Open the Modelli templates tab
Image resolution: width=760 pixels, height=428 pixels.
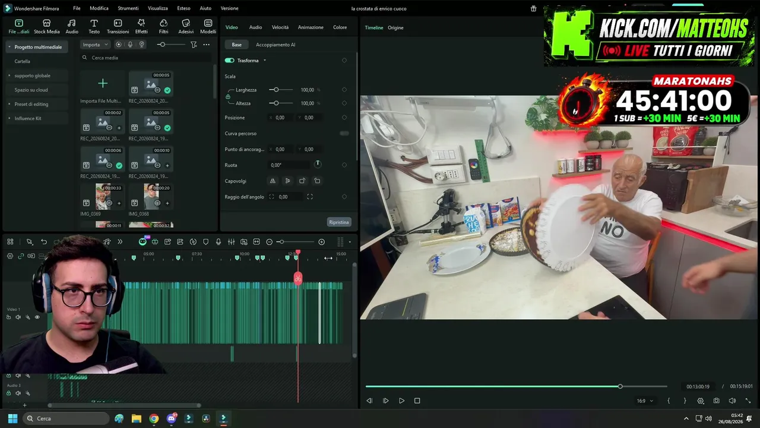click(208, 27)
